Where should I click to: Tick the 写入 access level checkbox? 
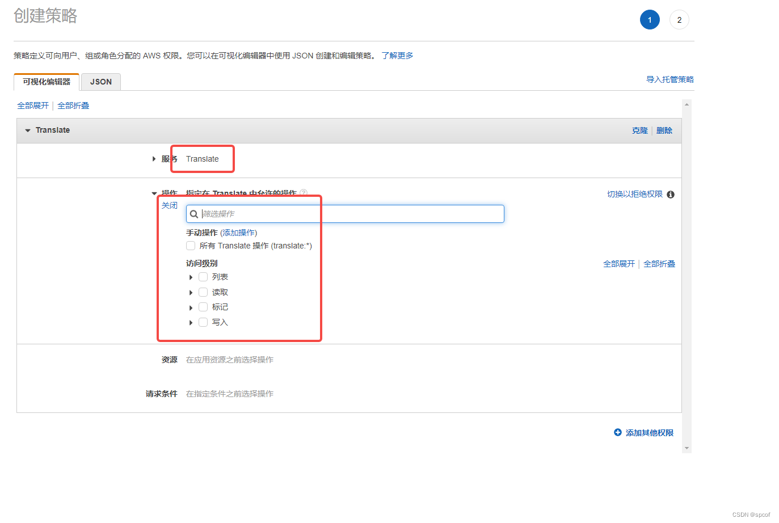point(203,322)
